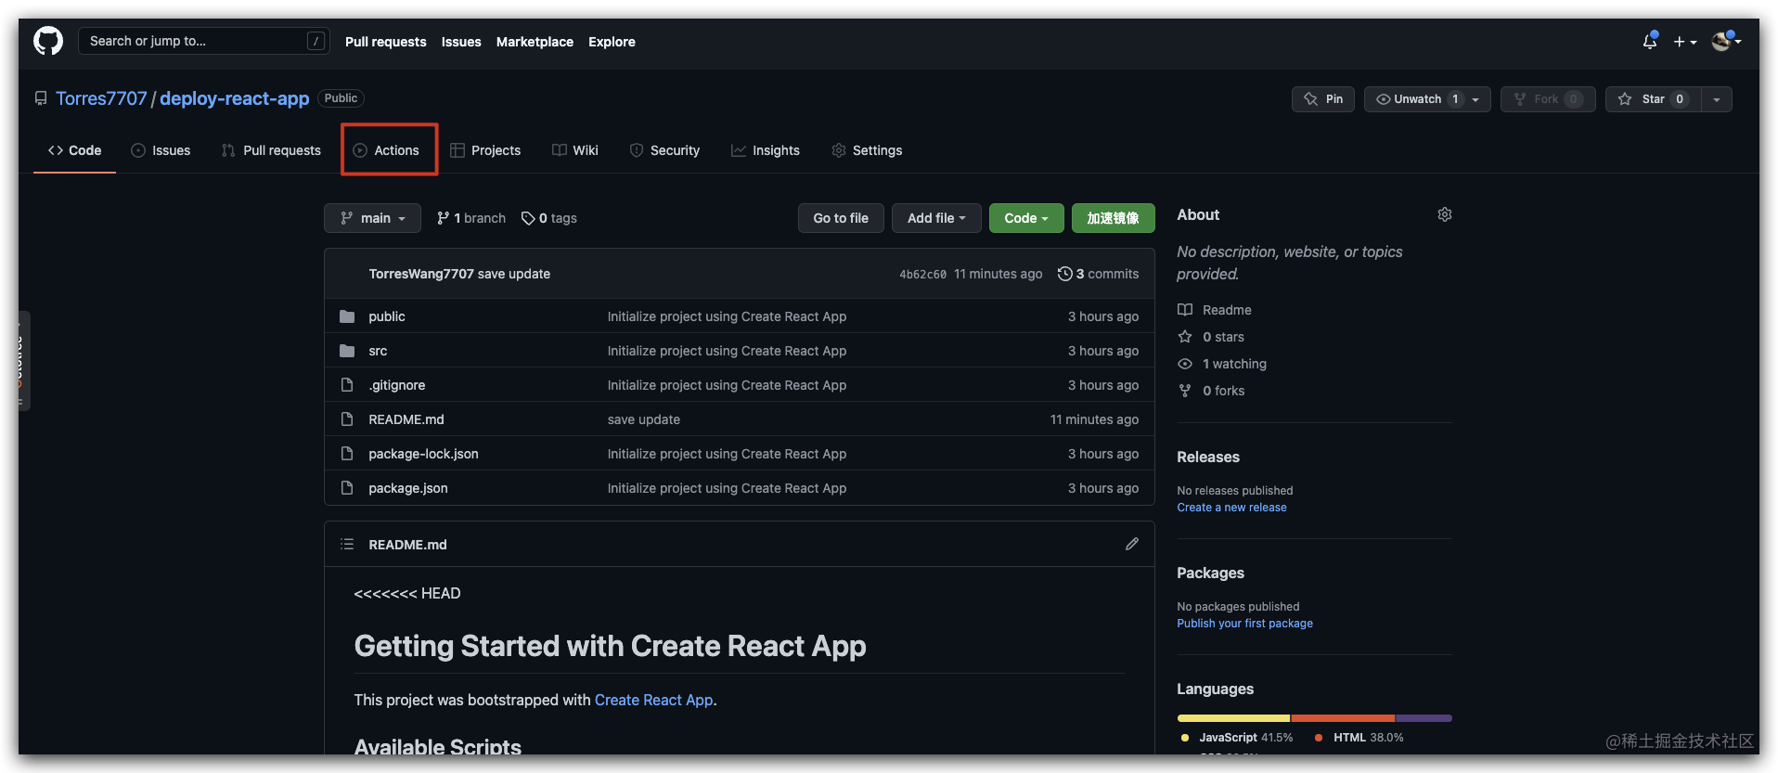
Task: Click the purple language bar segment
Action: [x=1424, y=718]
